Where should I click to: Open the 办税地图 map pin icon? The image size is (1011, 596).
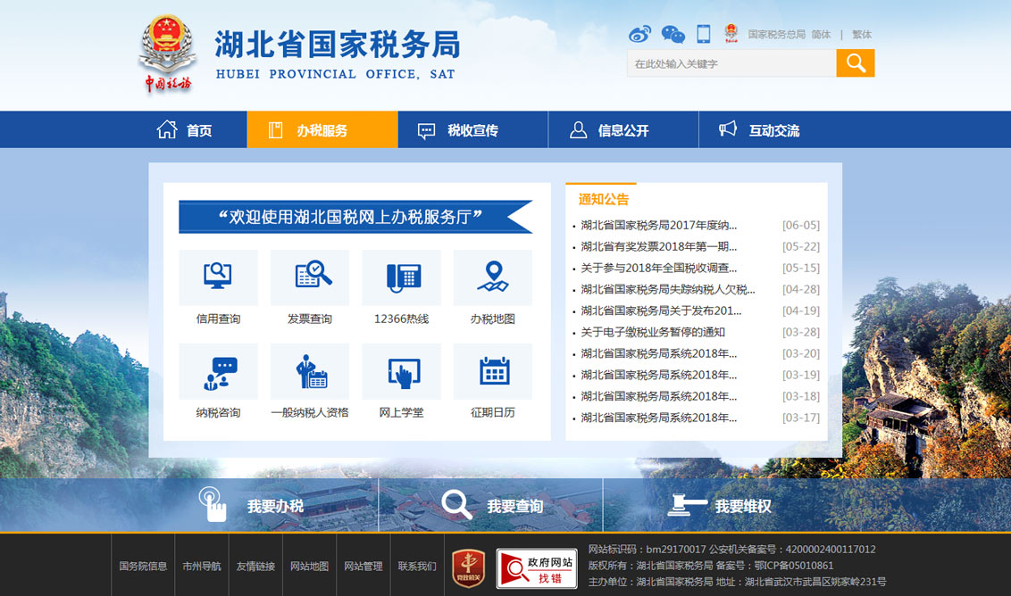pos(492,277)
